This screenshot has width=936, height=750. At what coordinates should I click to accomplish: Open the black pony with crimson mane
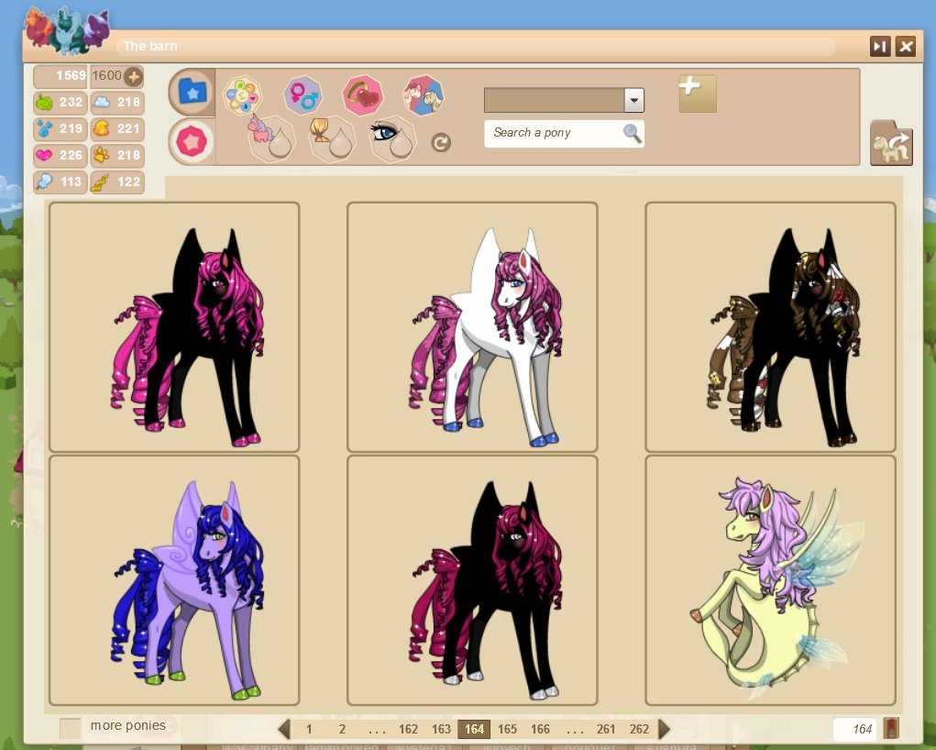click(x=472, y=580)
